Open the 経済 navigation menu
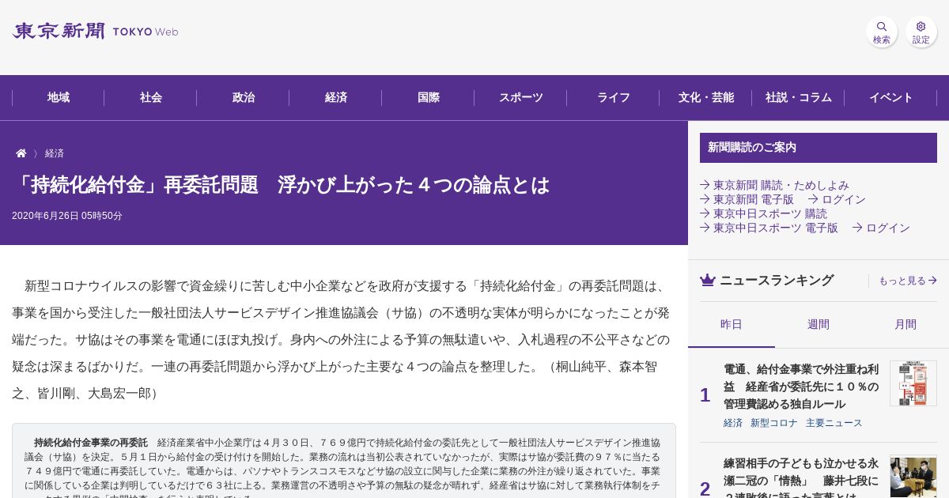Image resolution: width=949 pixels, height=498 pixels. [x=336, y=97]
